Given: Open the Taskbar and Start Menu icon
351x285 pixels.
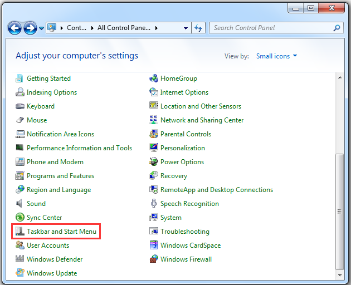Looking at the screenshot, I should [x=19, y=232].
